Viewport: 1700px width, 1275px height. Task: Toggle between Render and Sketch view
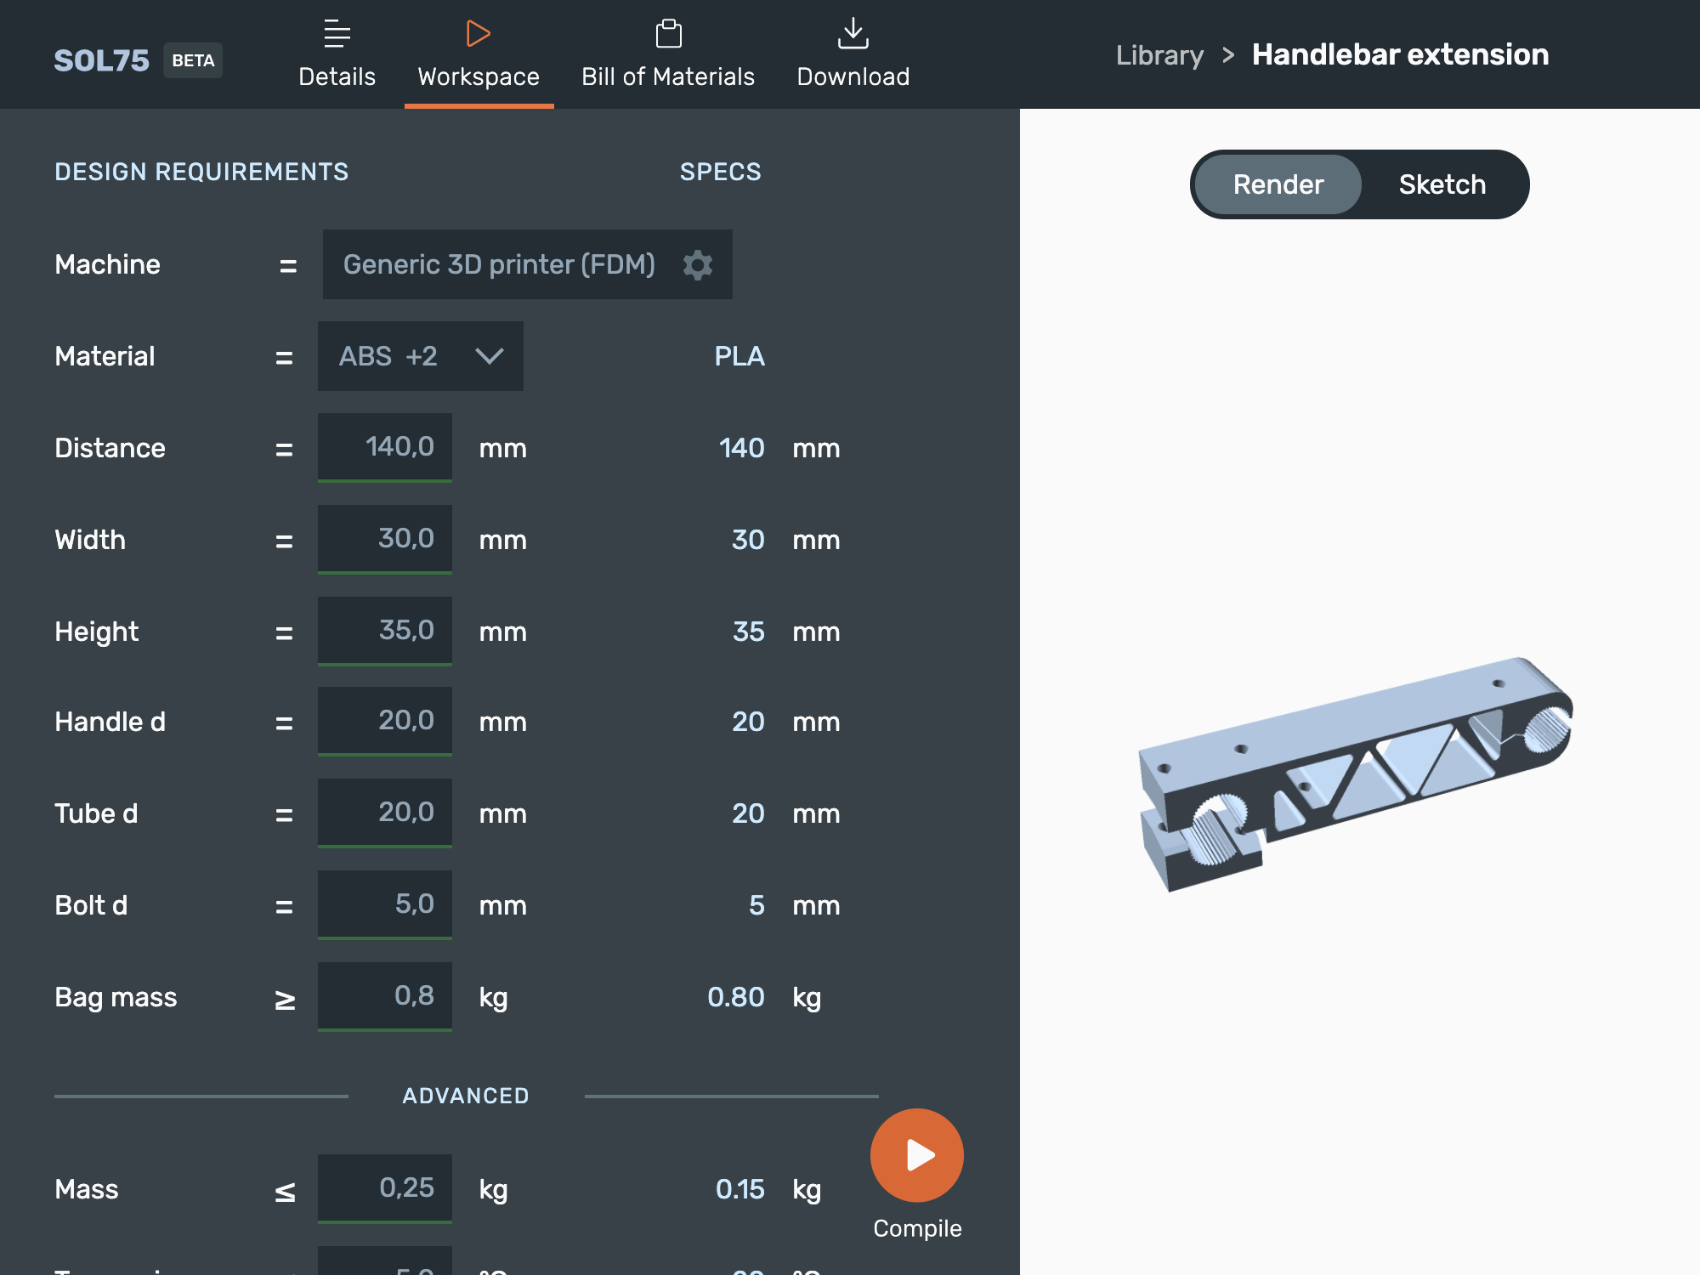(x=1355, y=184)
